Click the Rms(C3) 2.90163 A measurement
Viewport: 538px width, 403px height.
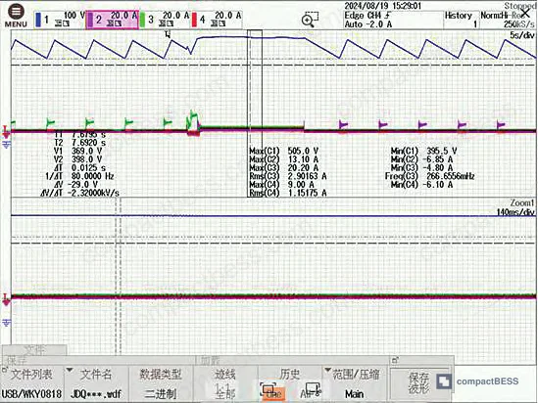287,176
